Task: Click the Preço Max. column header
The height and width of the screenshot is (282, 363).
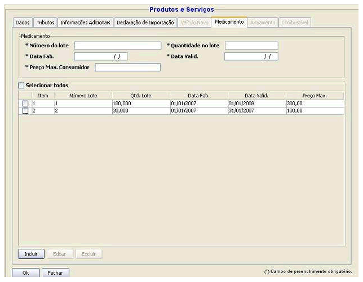Action: click(x=315, y=96)
